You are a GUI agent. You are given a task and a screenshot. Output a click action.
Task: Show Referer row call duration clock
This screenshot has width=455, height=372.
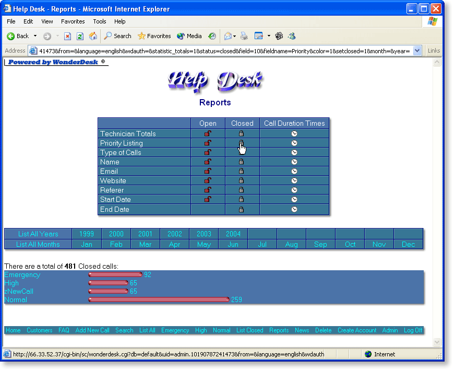(294, 190)
